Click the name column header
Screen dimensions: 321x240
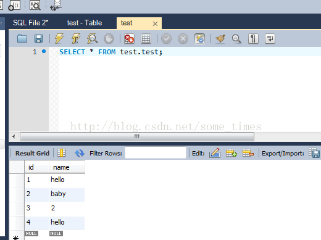(67, 167)
